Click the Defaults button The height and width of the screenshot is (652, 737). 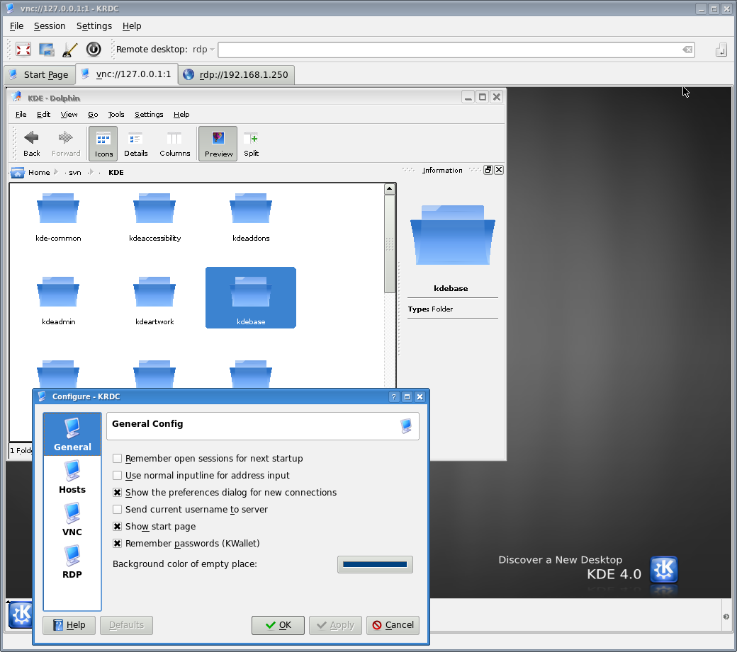coord(126,625)
